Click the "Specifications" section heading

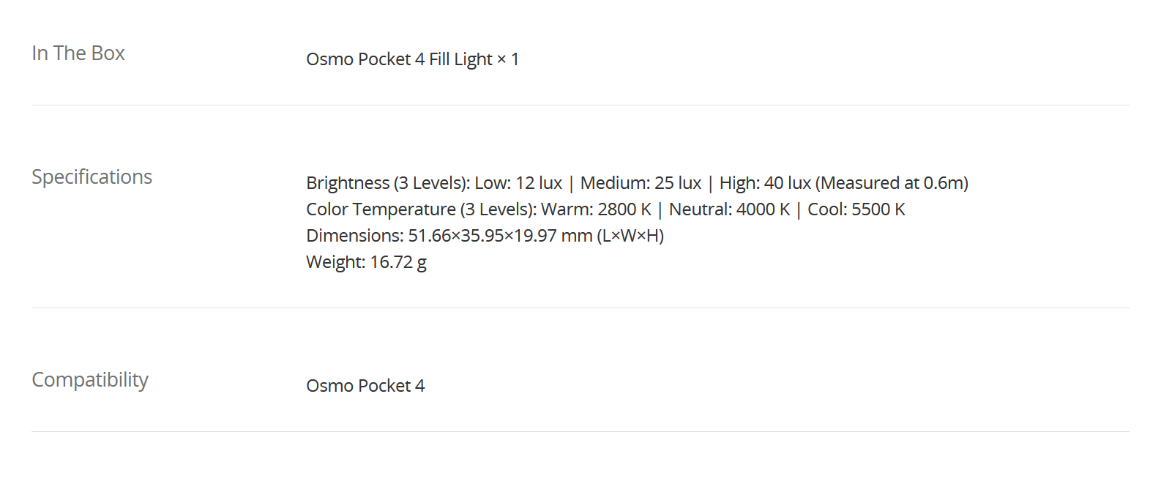pos(92,177)
